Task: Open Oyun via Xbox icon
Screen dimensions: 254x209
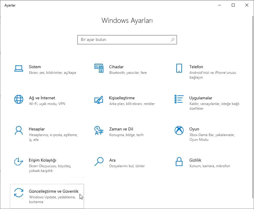Action: click(179, 131)
